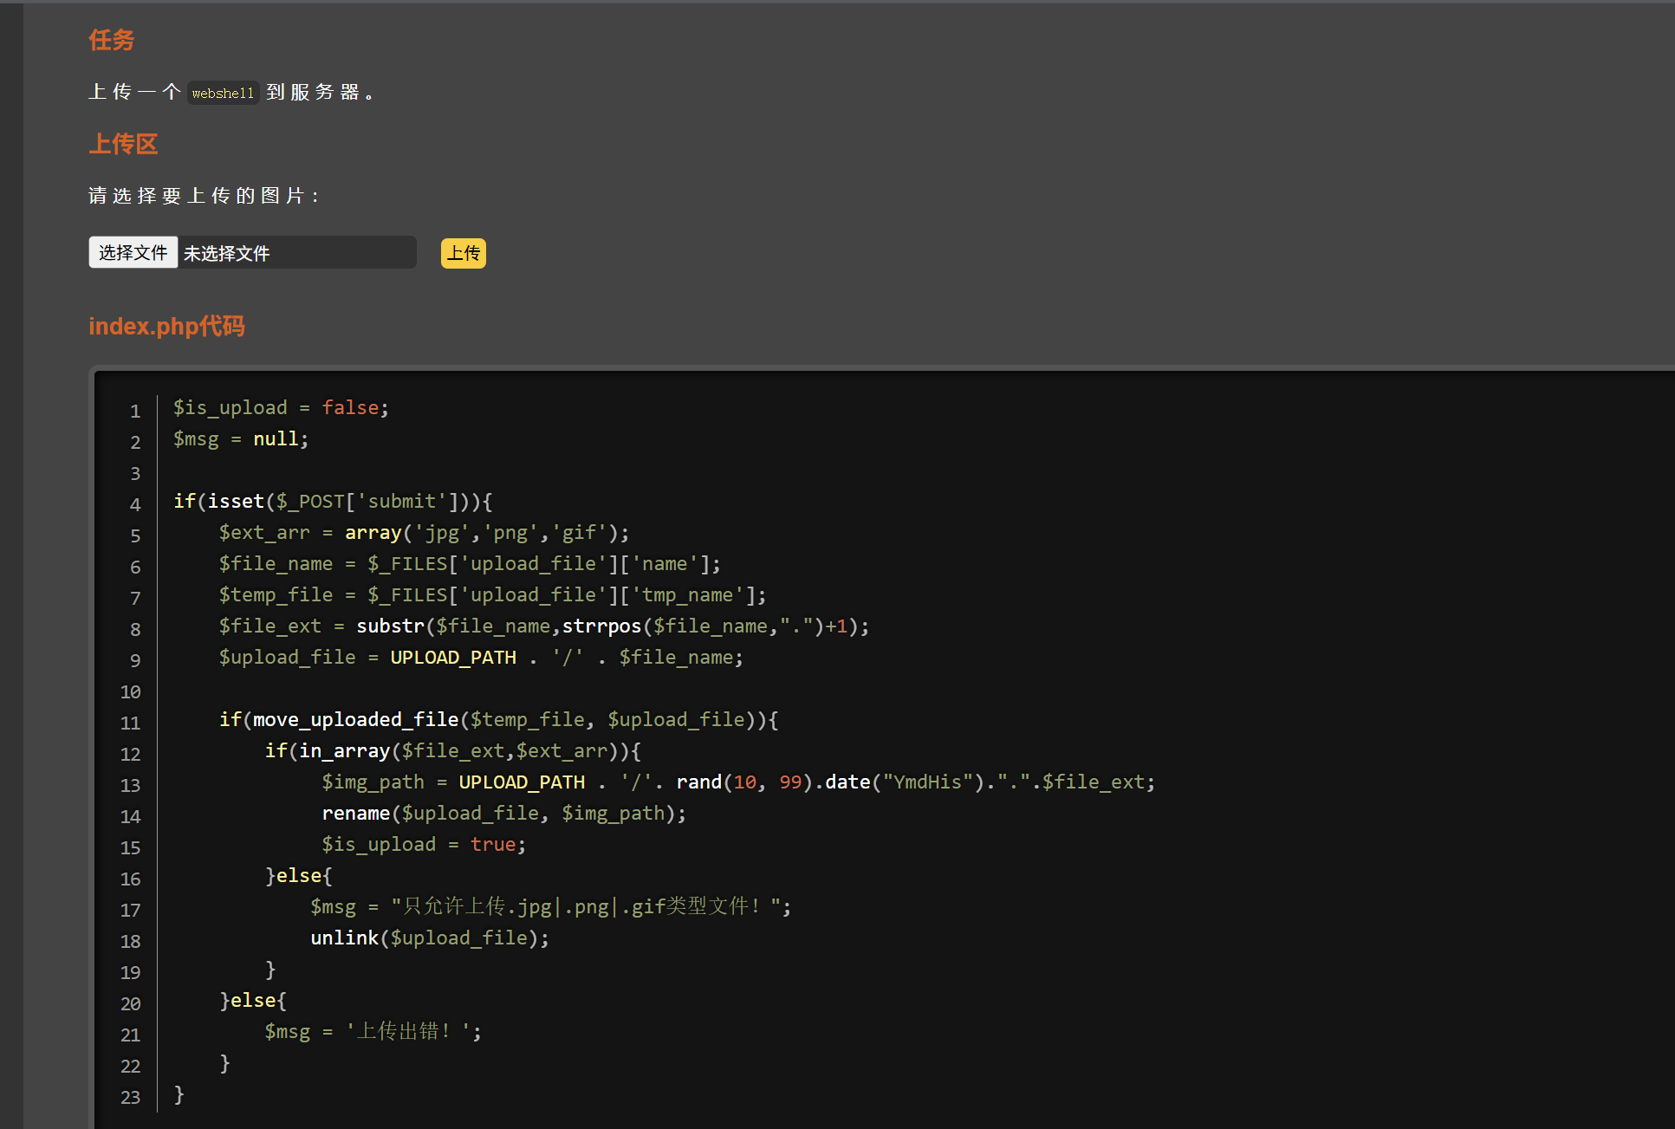Click the 请选择要上传的图片 label text
This screenshot has width=1675, height=1129.
204,196
